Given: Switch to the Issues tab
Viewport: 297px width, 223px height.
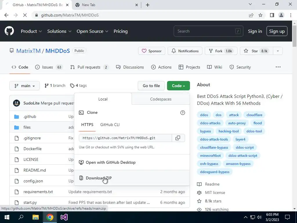Looking at the screenshot, I should point(49,67).
